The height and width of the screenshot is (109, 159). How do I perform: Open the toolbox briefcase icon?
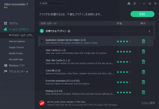pos(129,3)
